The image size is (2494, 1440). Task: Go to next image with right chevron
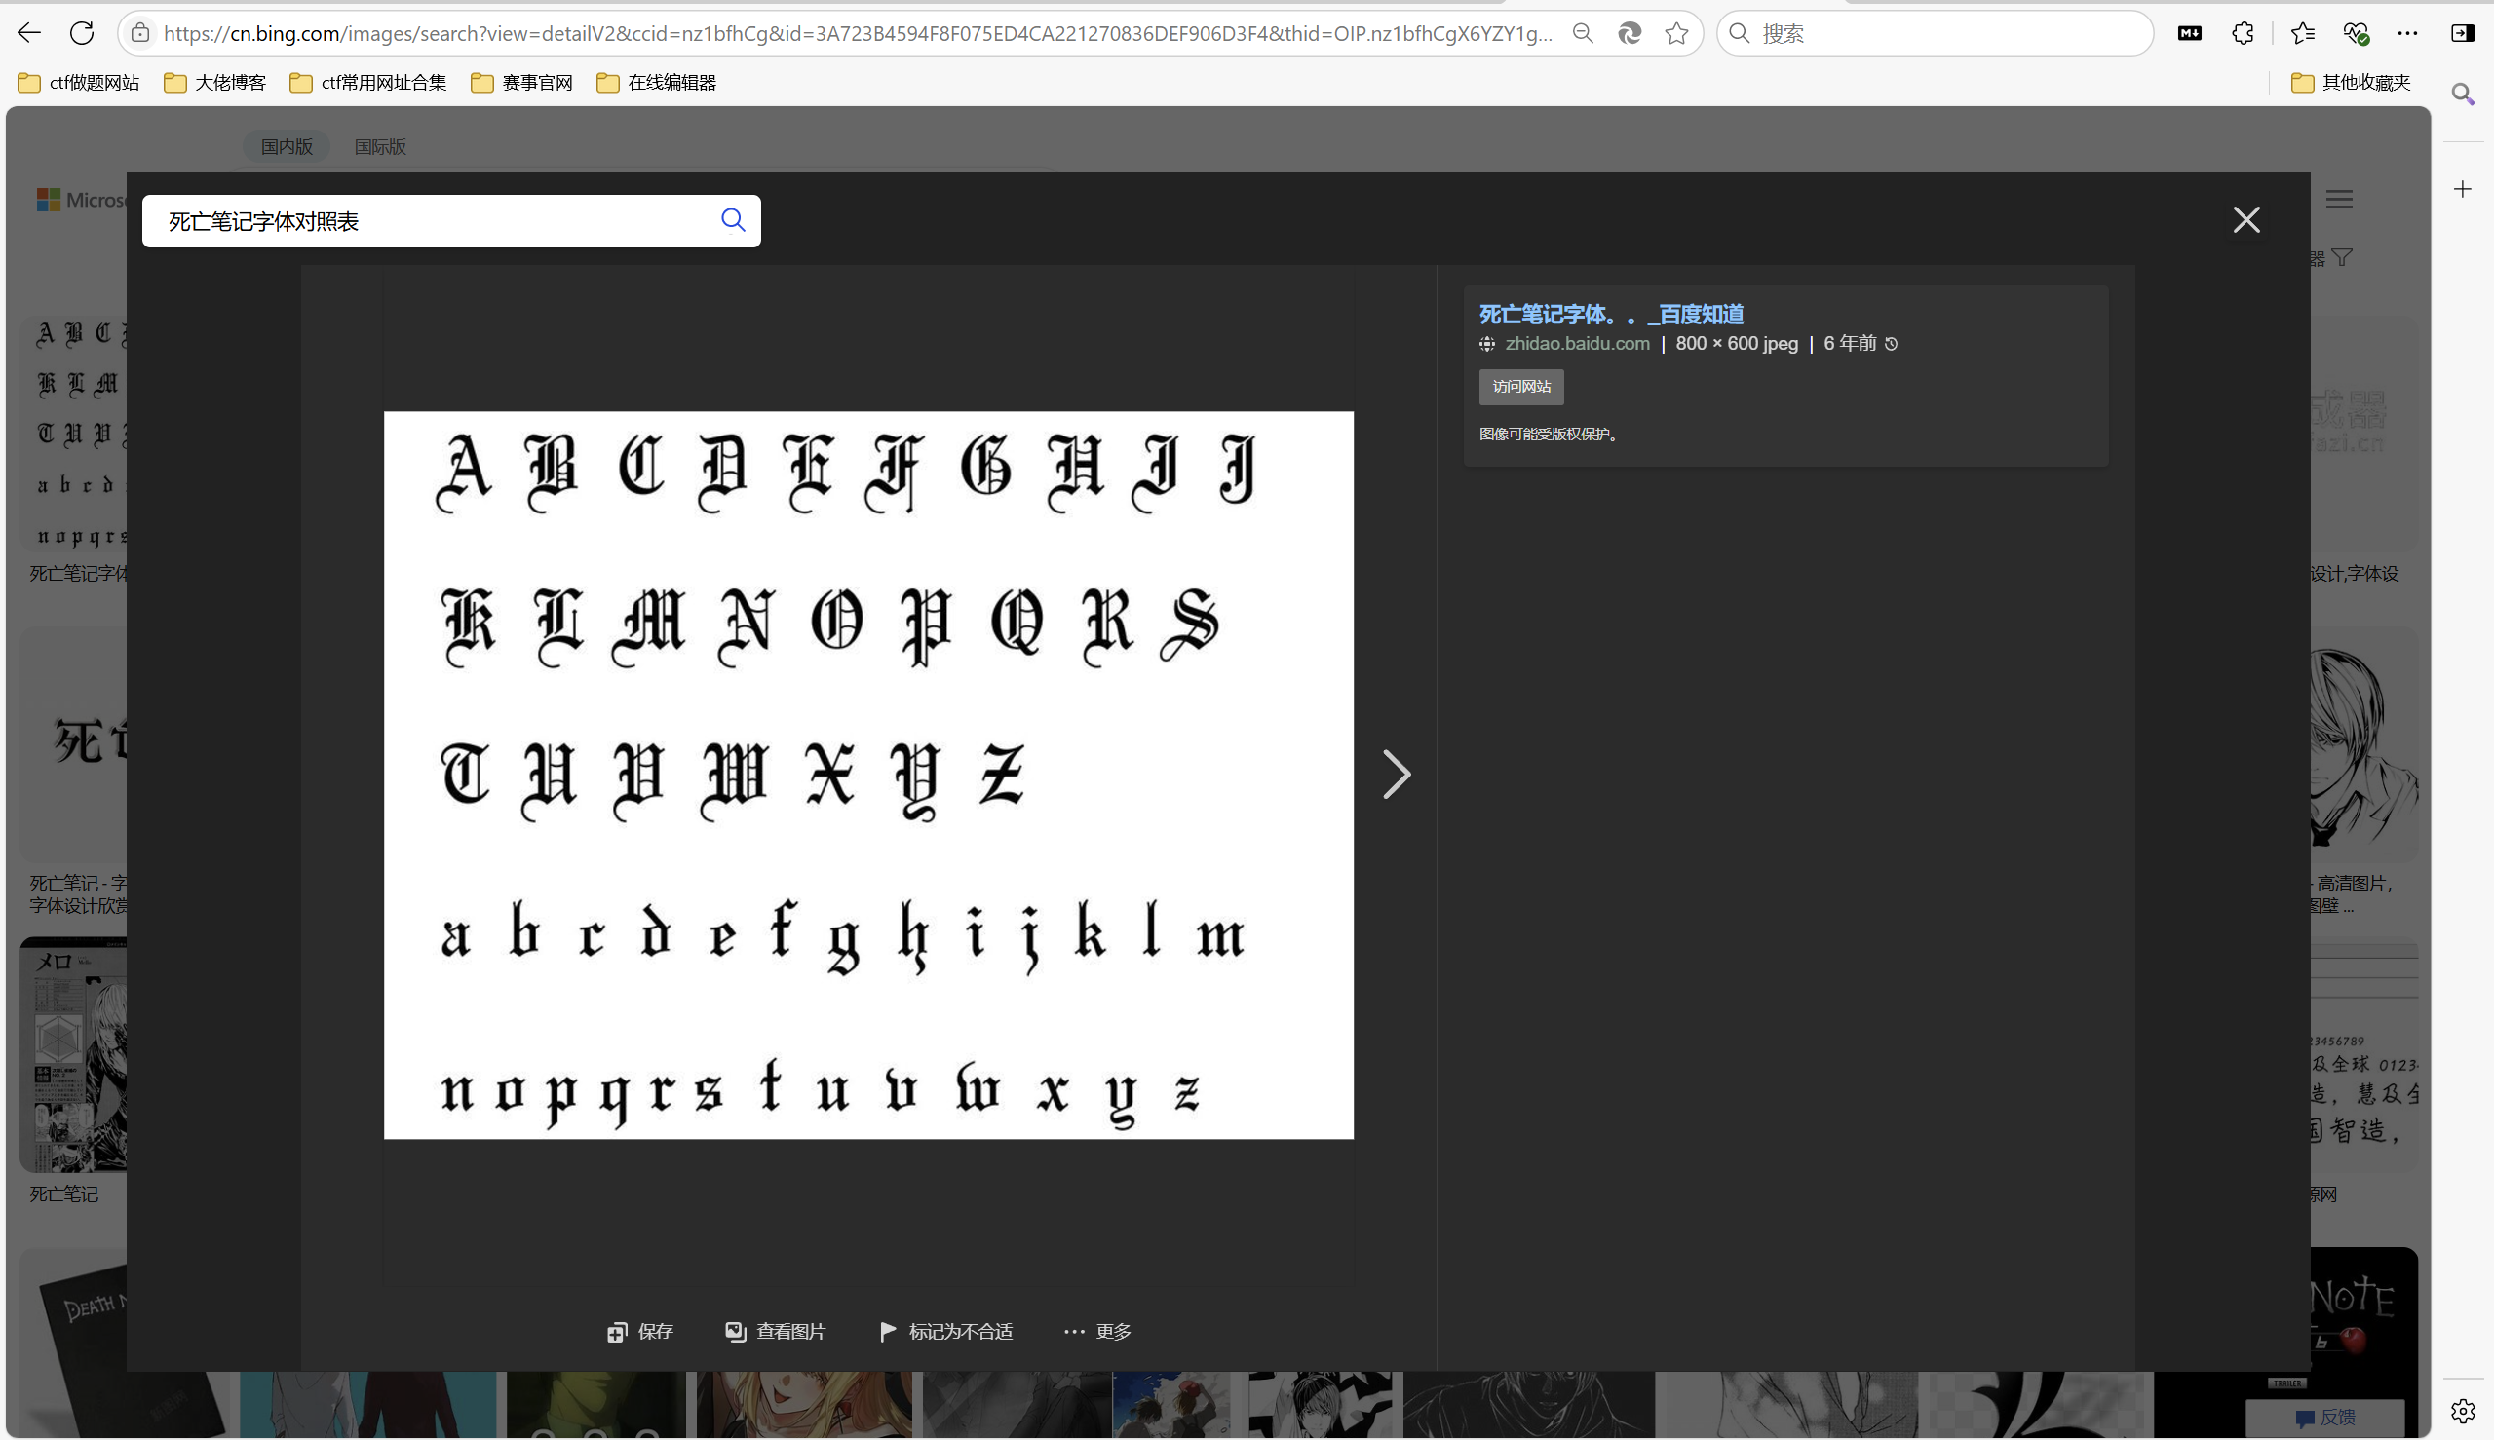1396,775
